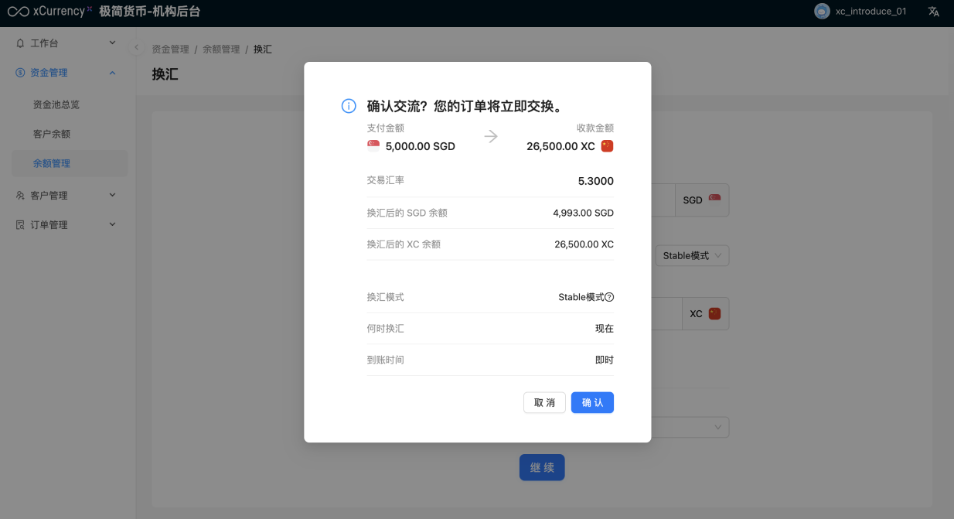Click the xCurrency infinity logo
The height and width of the screenshot is (519, 954).
click(18, 12)
